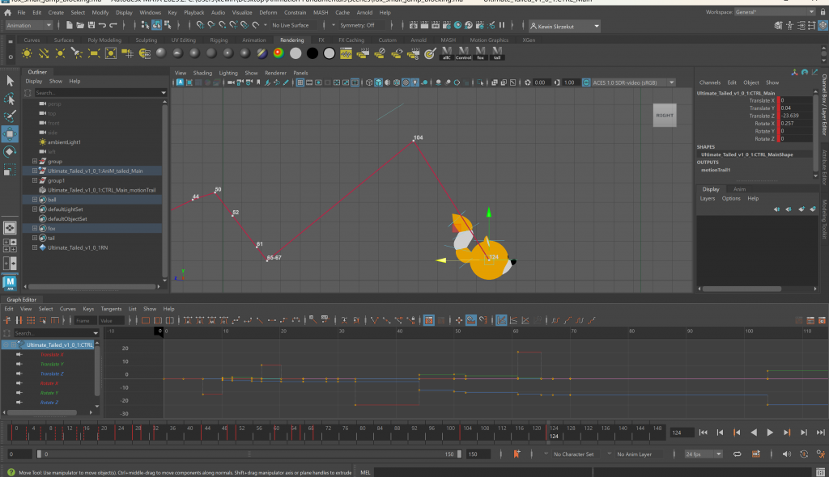Open the Playback menu

tap(194, 13)
